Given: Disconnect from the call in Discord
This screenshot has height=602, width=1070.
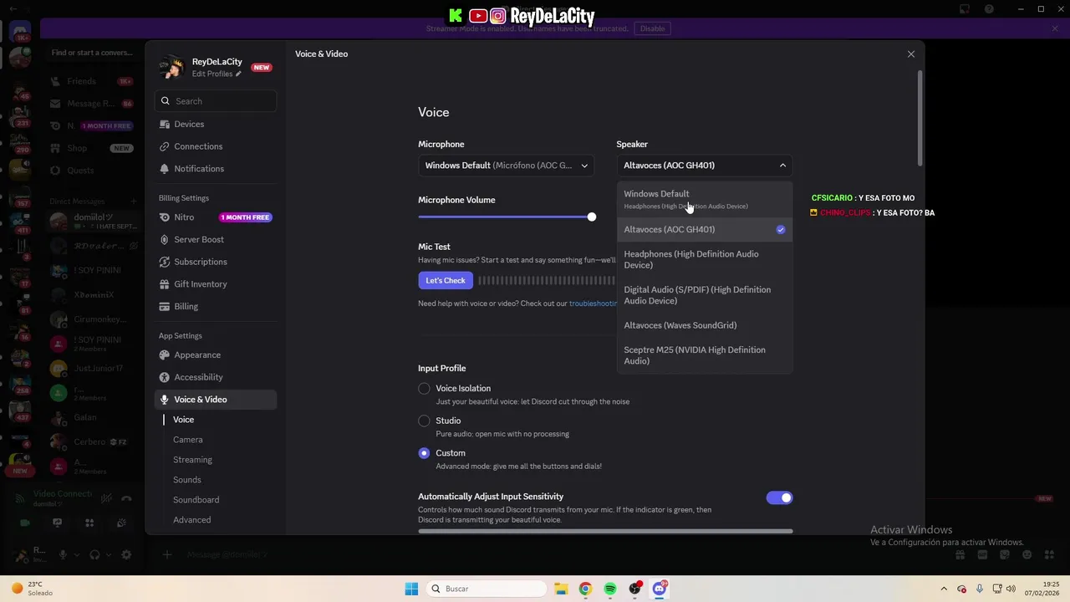Looking at the screenshot, I should (126, 499).
